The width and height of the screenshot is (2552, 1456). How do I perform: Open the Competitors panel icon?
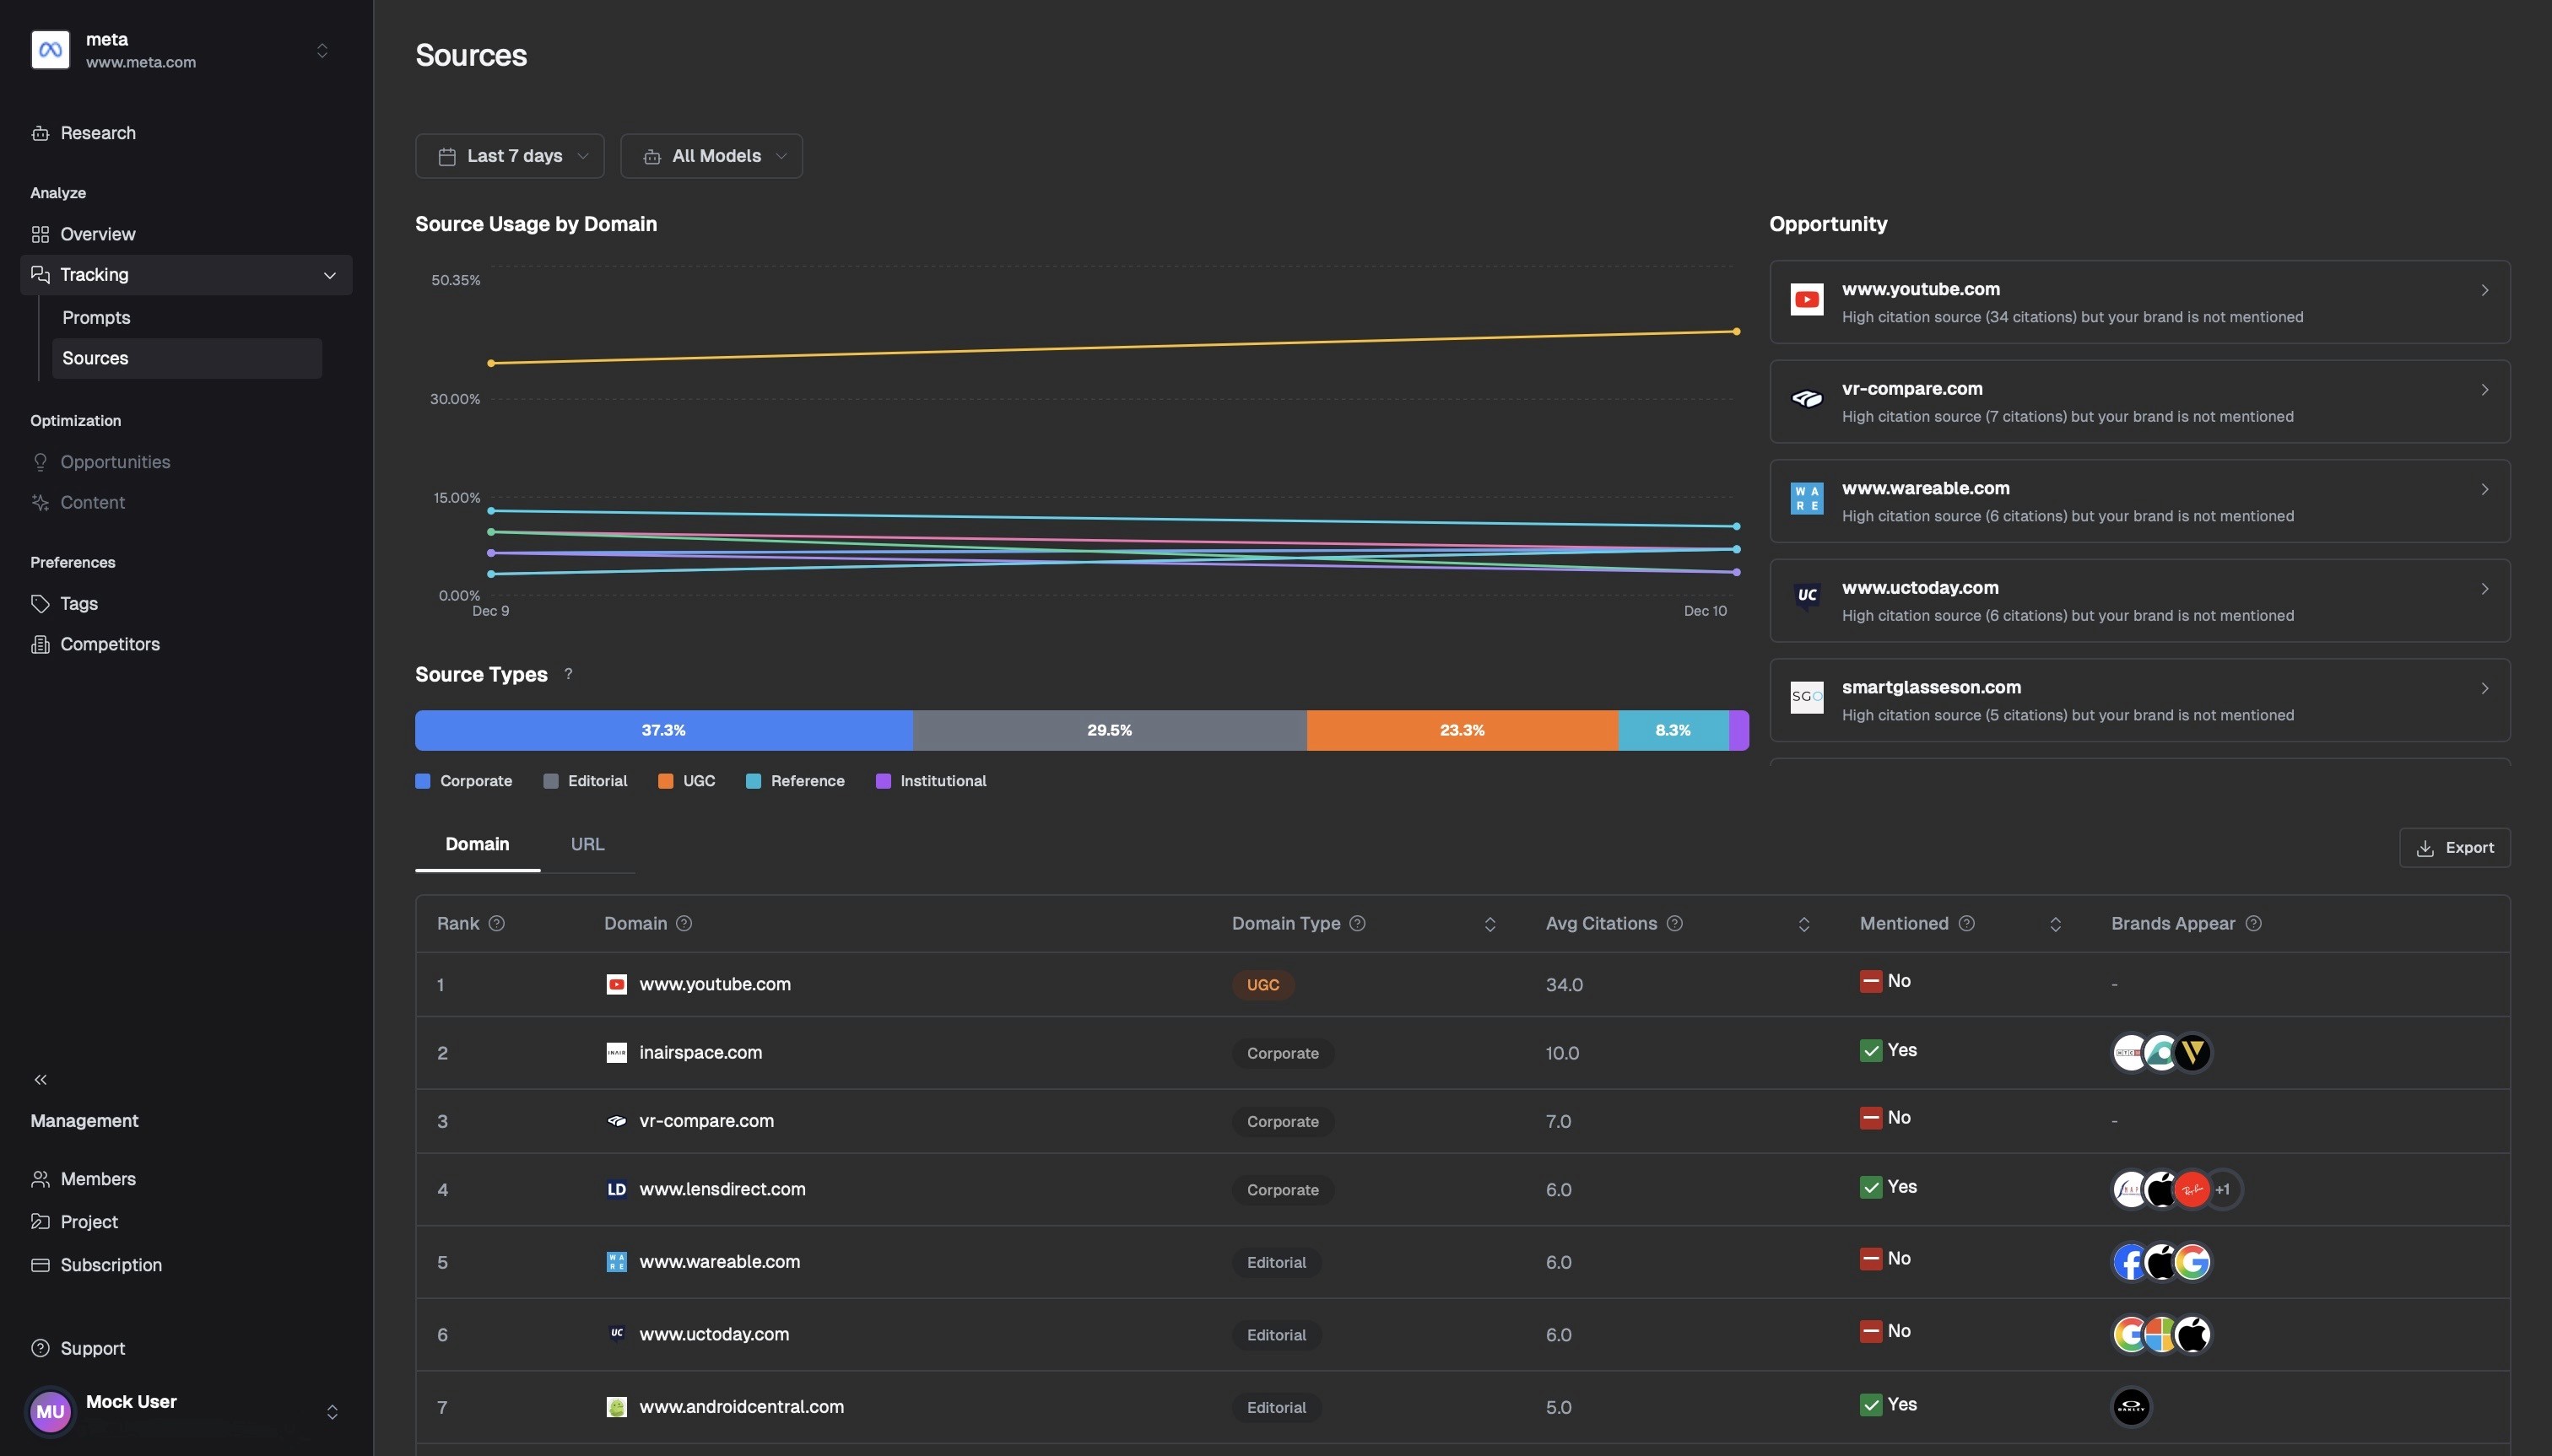tap(41, 644)
